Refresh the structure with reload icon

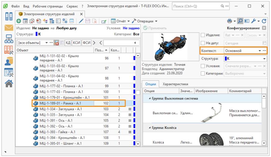pyautogui.click(x=265, y=21)
